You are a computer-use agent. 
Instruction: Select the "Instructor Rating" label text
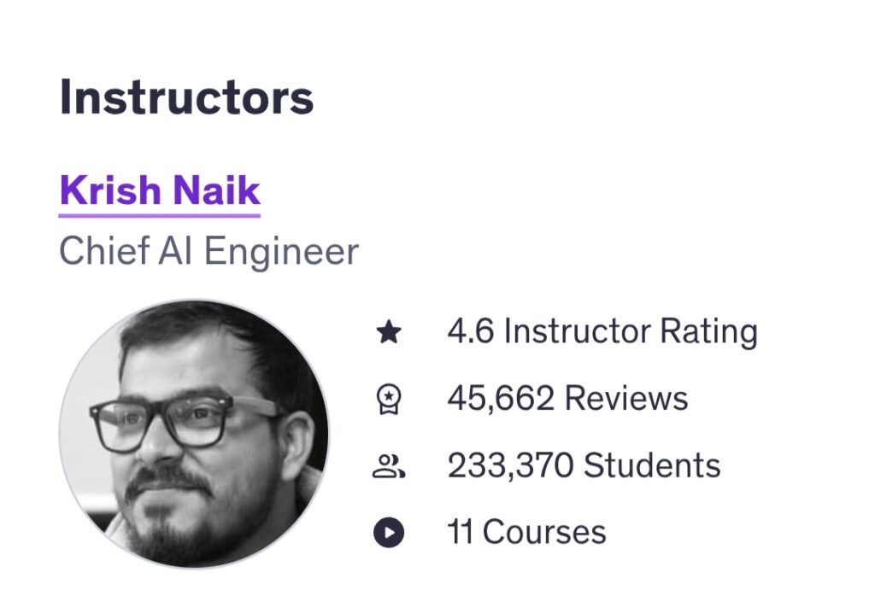[x=631, y=331]
